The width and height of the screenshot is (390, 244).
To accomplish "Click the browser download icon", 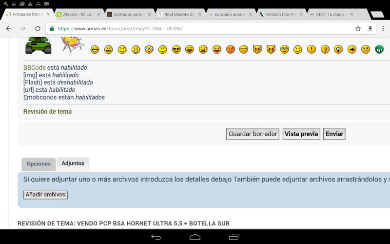I will pyautogui.click(x=370, y=29).
